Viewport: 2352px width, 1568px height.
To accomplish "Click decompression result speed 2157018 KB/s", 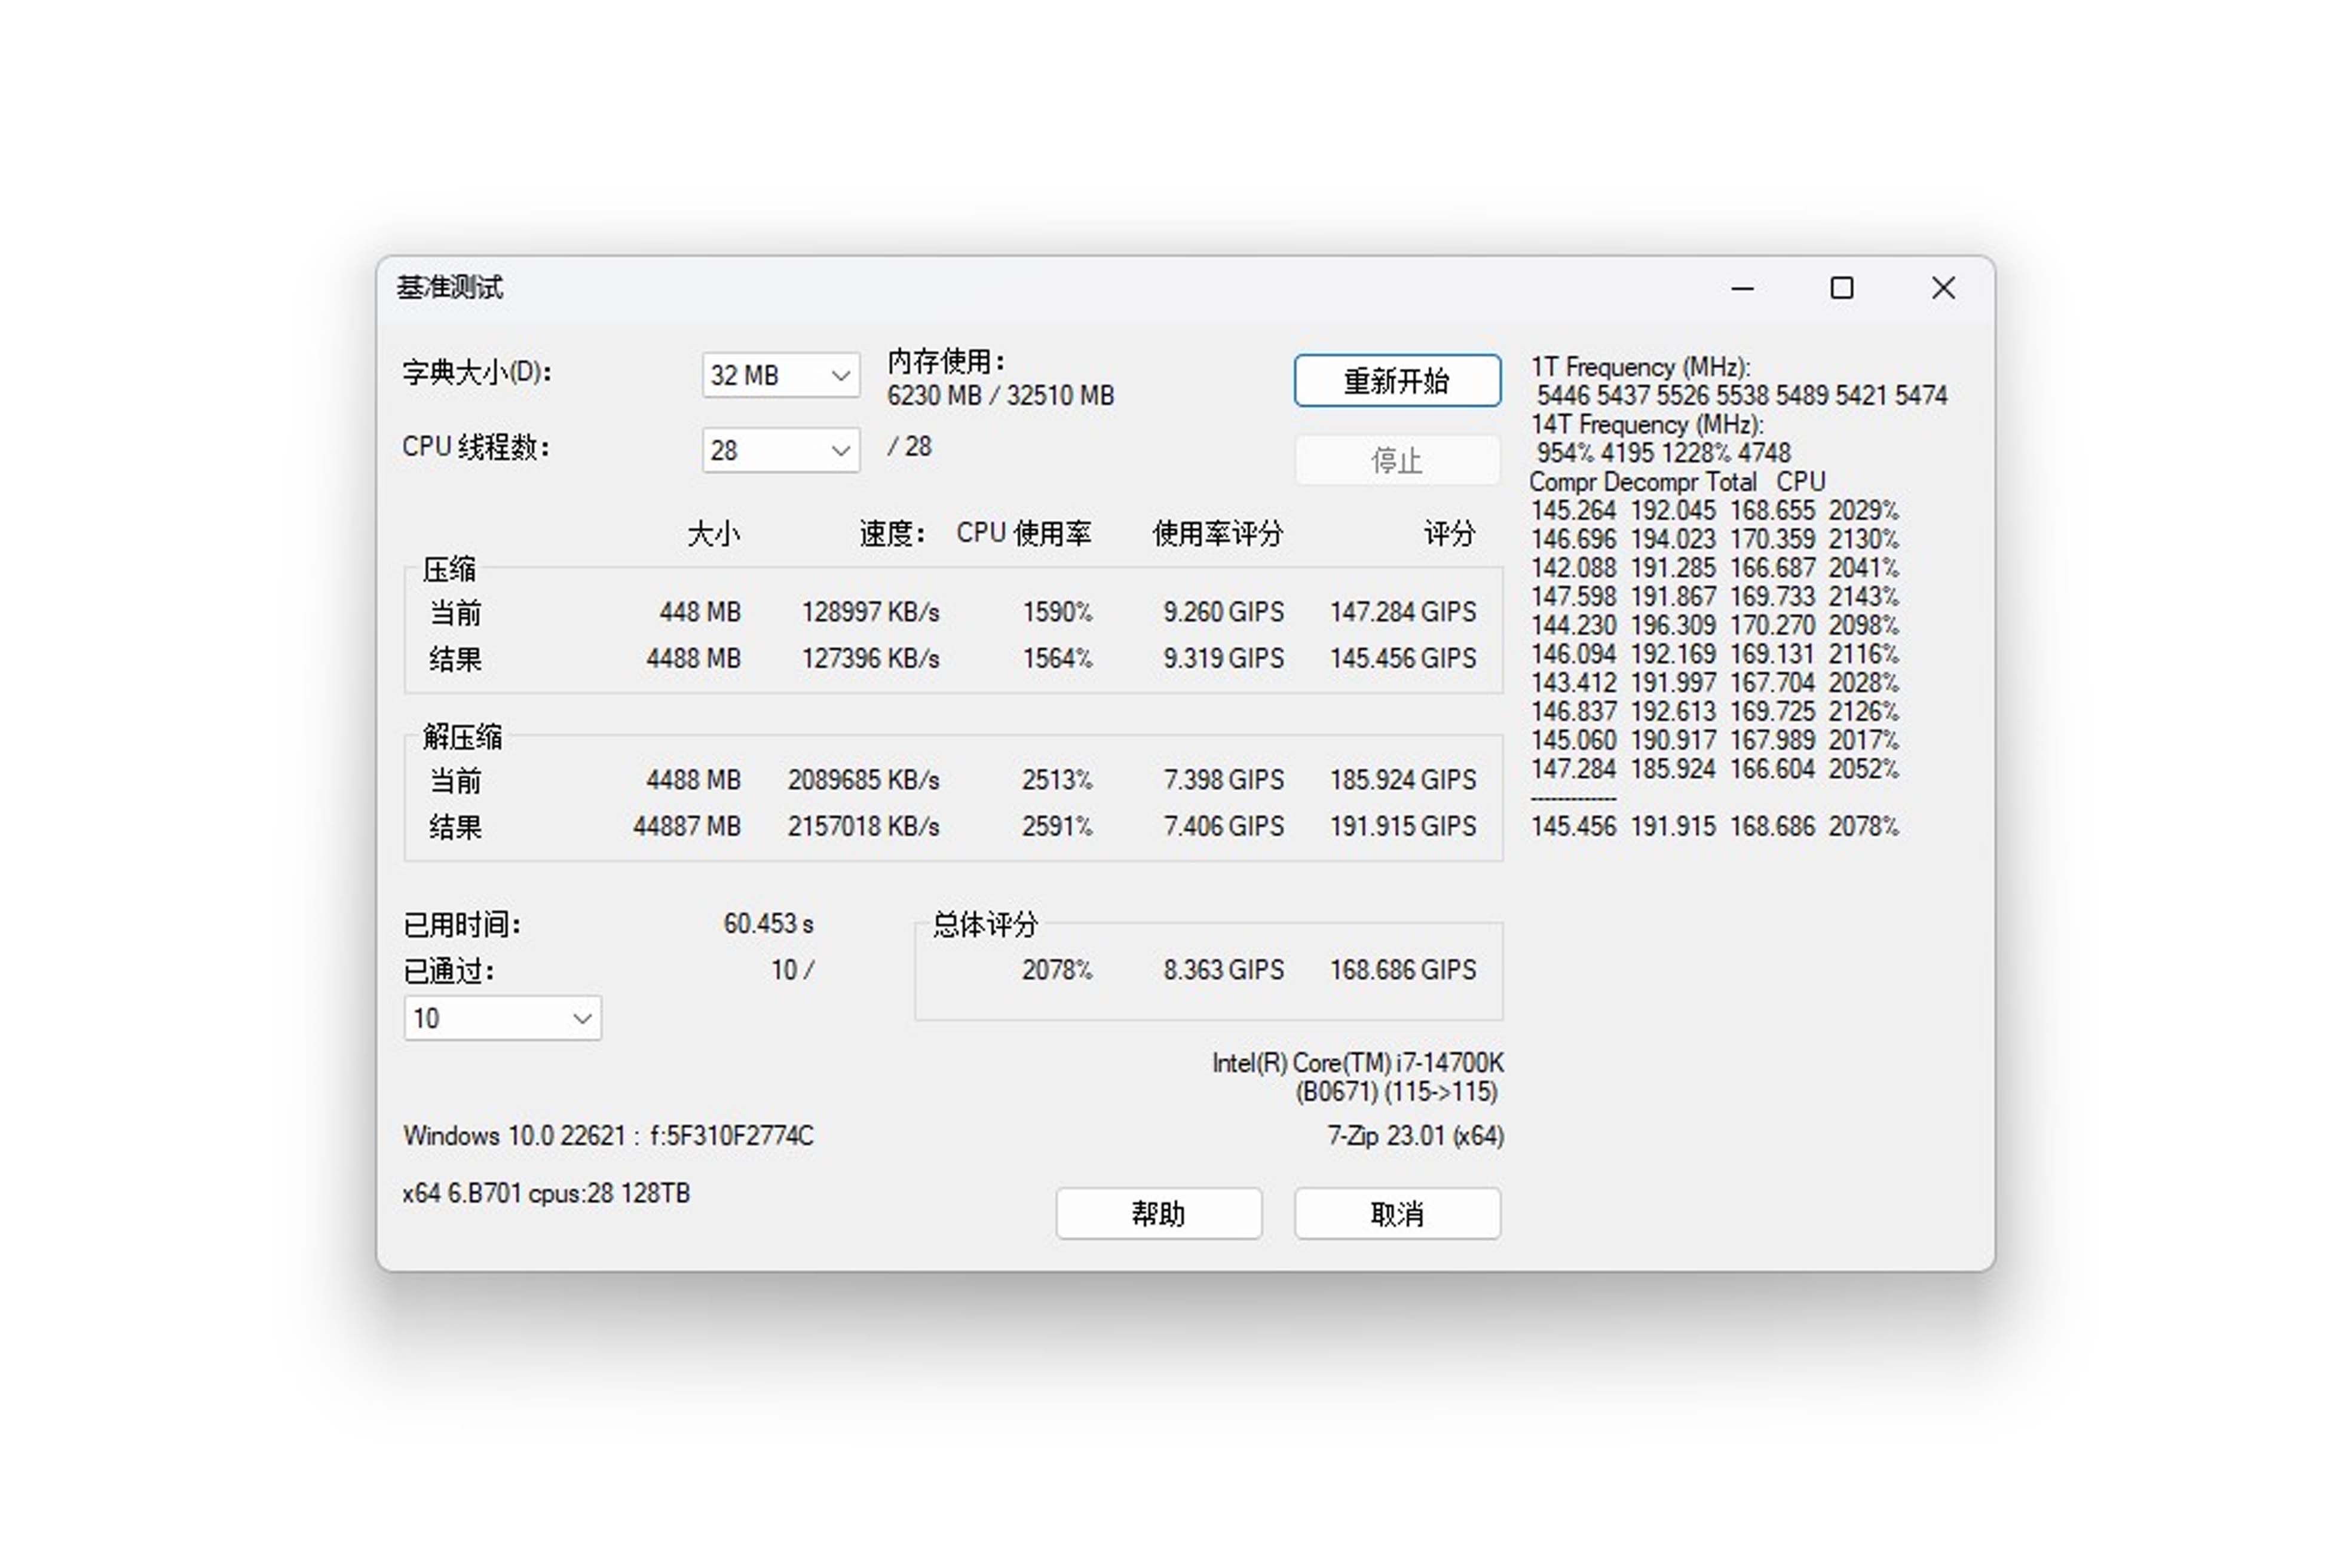I will (x=864, y=827).
